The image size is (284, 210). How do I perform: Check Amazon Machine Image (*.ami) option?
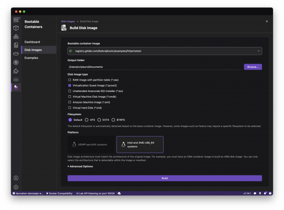tap(70, 102)
